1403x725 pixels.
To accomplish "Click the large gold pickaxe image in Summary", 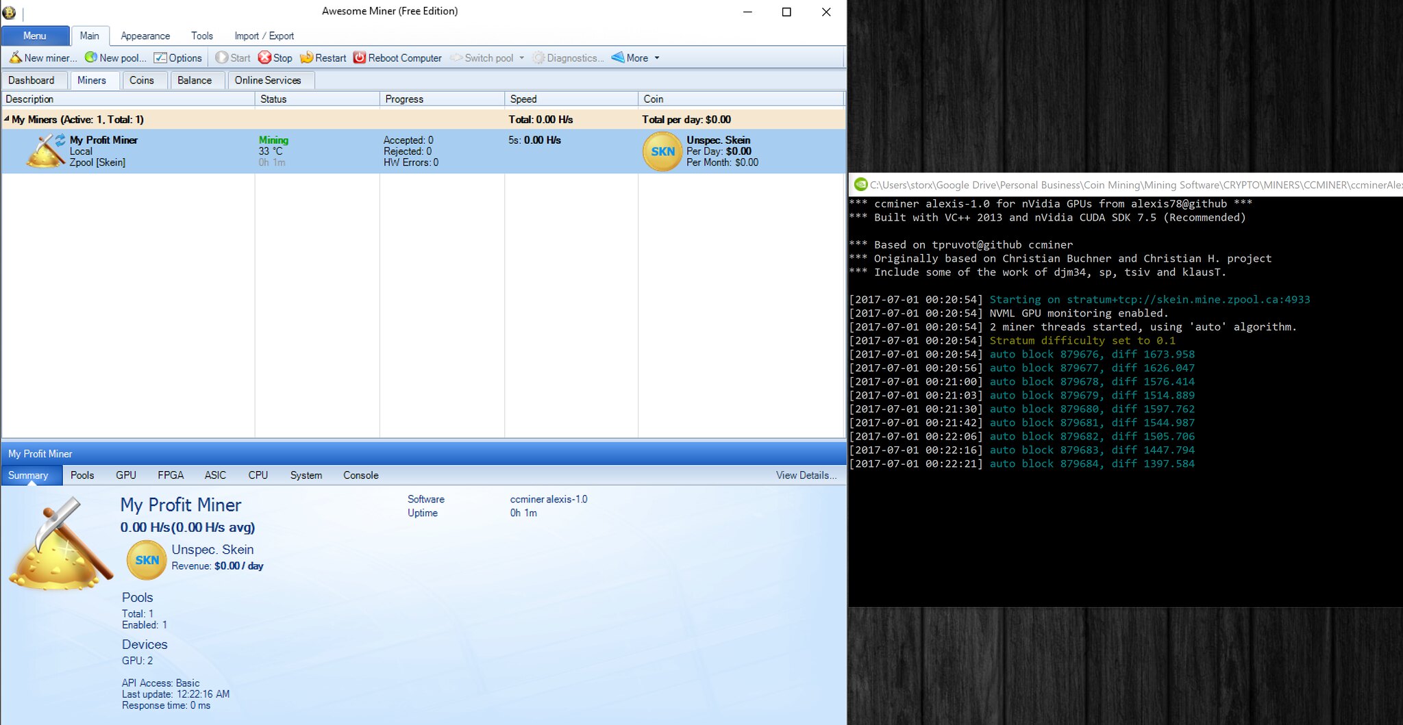I will [x=60, y=544].
